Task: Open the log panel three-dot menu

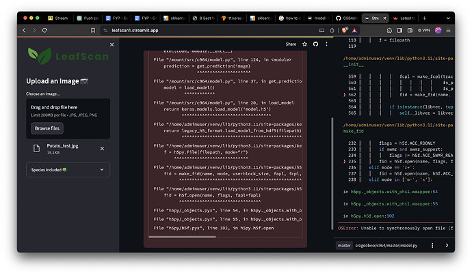Action: pos(432,246)
